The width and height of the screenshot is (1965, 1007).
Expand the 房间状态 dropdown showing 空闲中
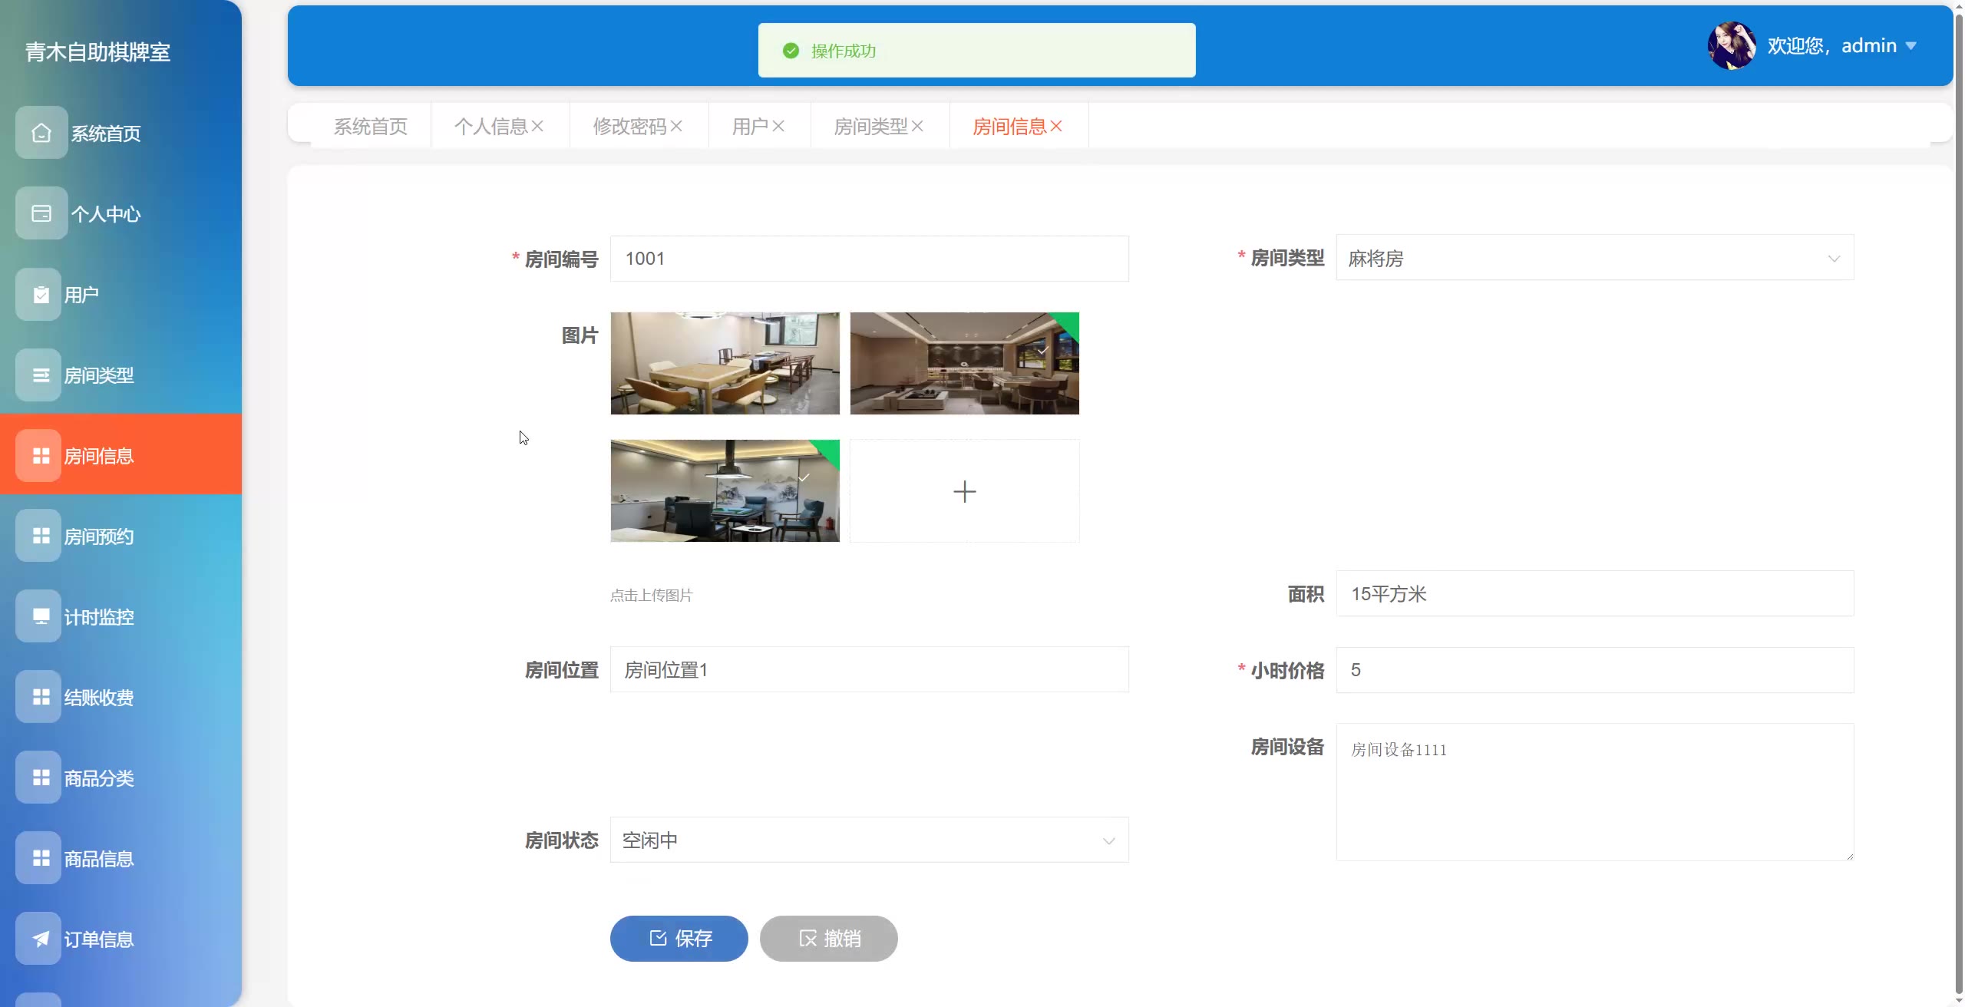click(x=869, y=840)
